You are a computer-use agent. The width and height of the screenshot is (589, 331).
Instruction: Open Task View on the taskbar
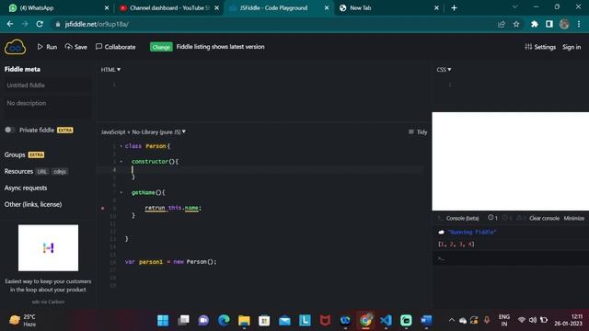(x=183, y=321)
